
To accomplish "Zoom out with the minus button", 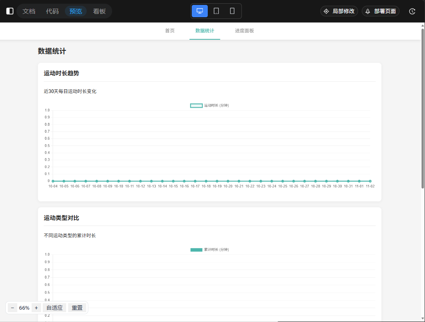I will click(12, 308).
